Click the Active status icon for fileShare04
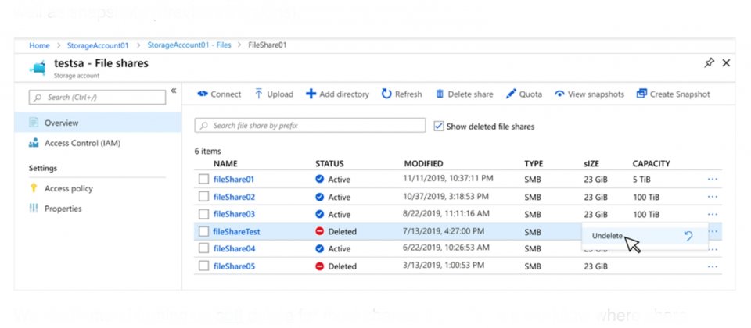The height and width of the screenshot is (328, 751). click(319, 248)
